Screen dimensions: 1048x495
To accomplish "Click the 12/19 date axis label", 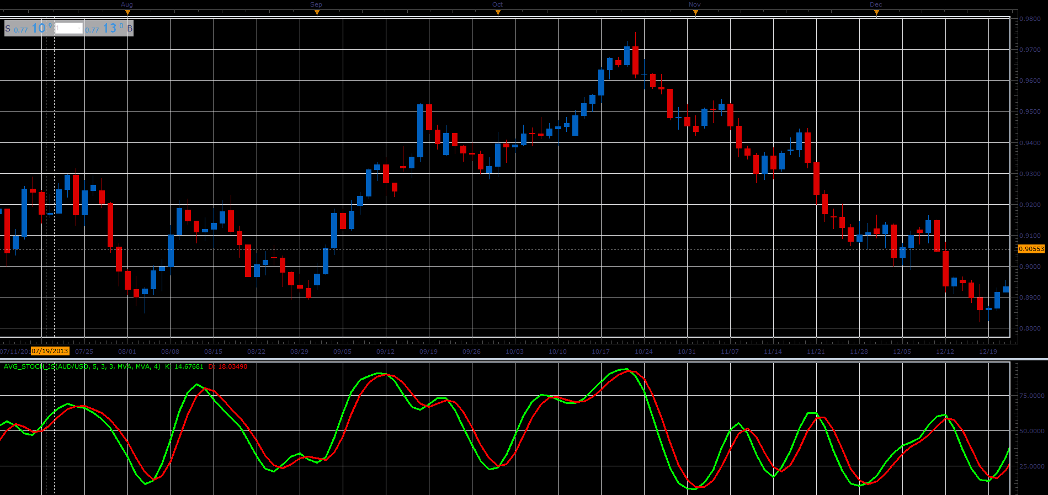I will [988, 352].
